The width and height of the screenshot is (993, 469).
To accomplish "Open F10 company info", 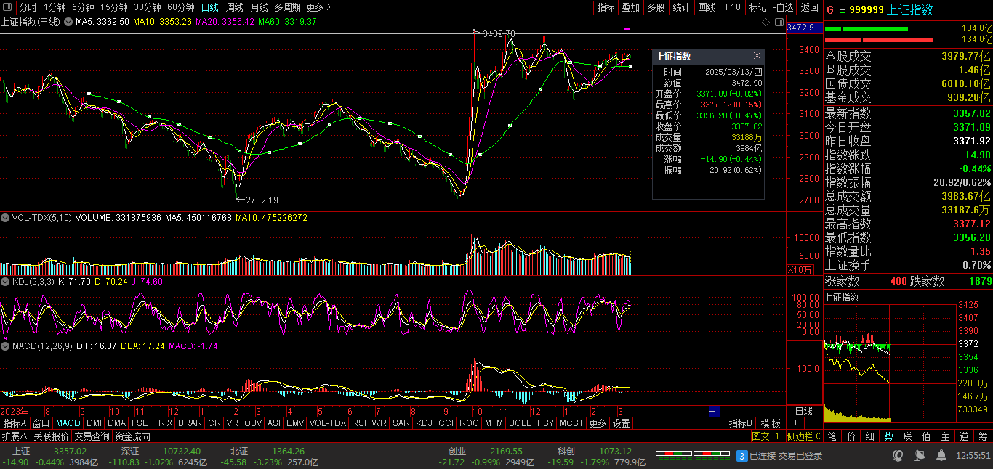I will pyautogui.click(x=733, y=7).
